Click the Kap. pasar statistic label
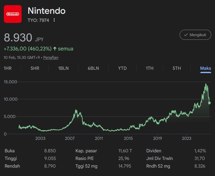The width and height of the screenshot is (215, 176). (x=86, y=151)
